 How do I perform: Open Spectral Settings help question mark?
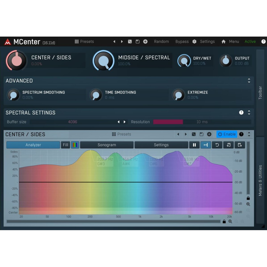[241, 113]
